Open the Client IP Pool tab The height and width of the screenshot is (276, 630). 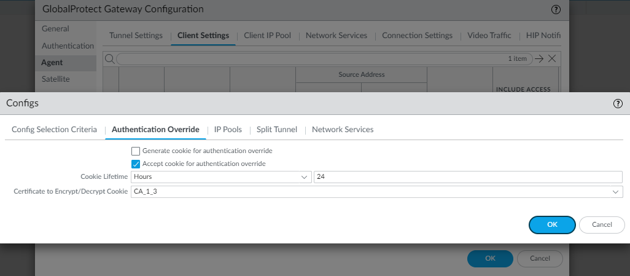click(267, 36)
